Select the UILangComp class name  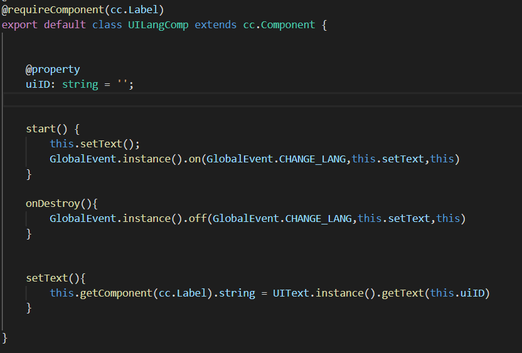tap(158, 25)
